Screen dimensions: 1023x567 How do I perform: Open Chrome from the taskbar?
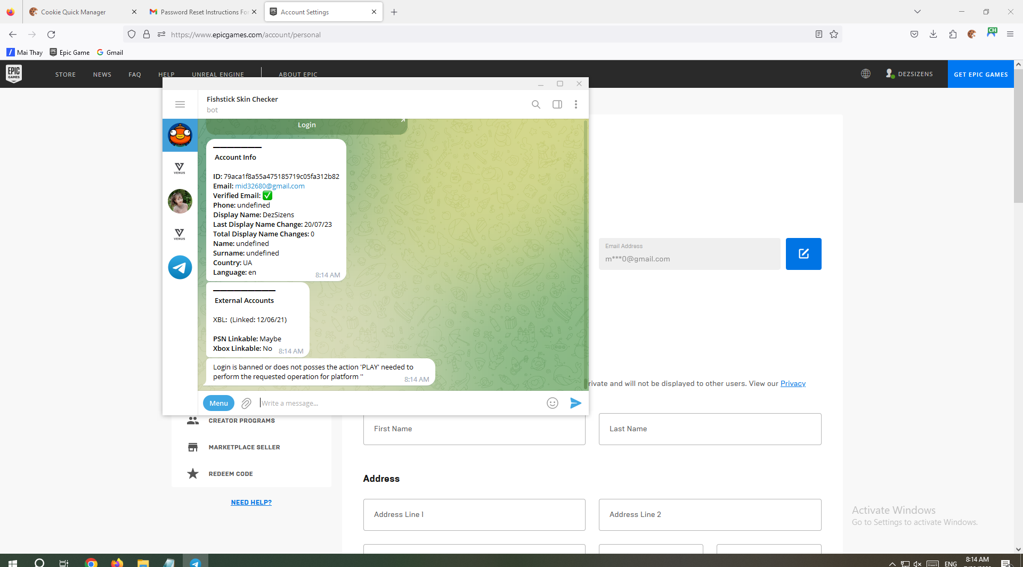pyautogui.click(x=91, y=562)
